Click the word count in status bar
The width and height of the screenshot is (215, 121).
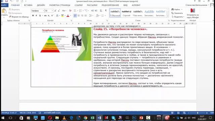(28, 113)
